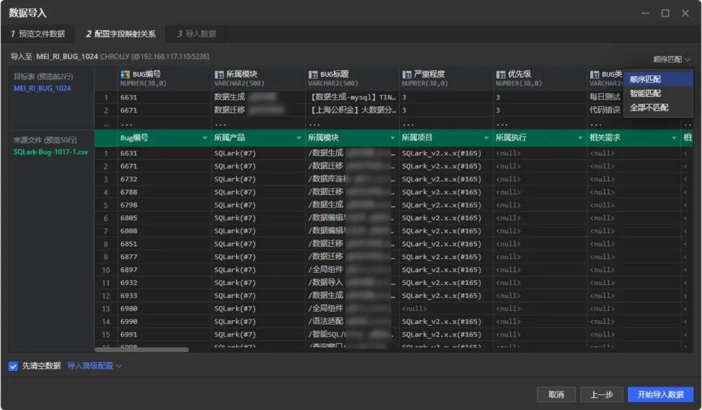Click the null 相关需求 cell in row 8
702x410 pixels.
pos(634,244)
